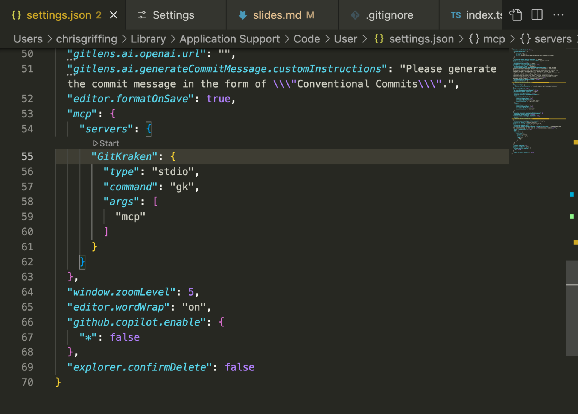This screenshot has height=414, width=578.
Task: Click line number 55 in the gutter
Action: pos(27,156)
